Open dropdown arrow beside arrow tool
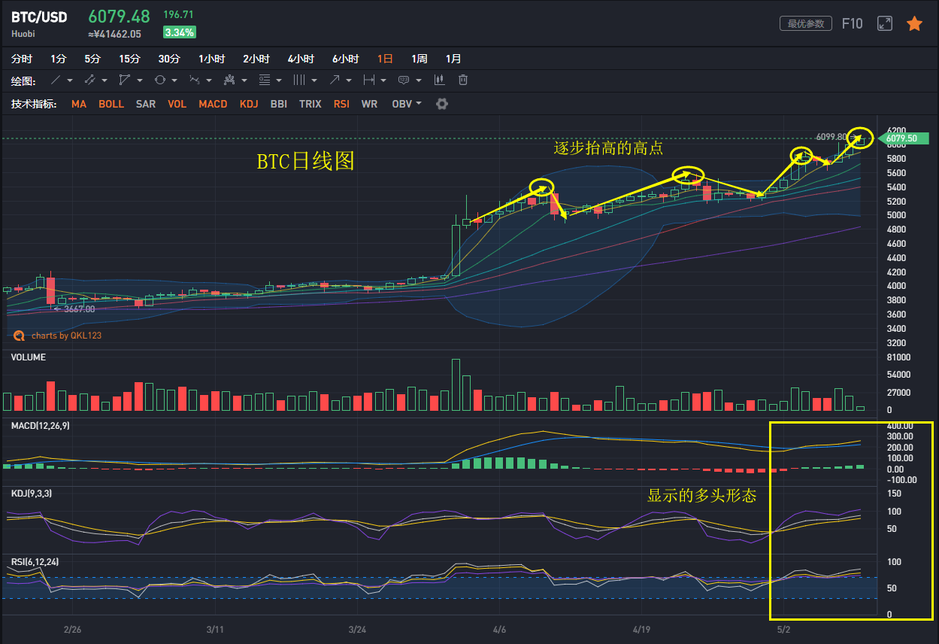 click(x=349, y=80)
